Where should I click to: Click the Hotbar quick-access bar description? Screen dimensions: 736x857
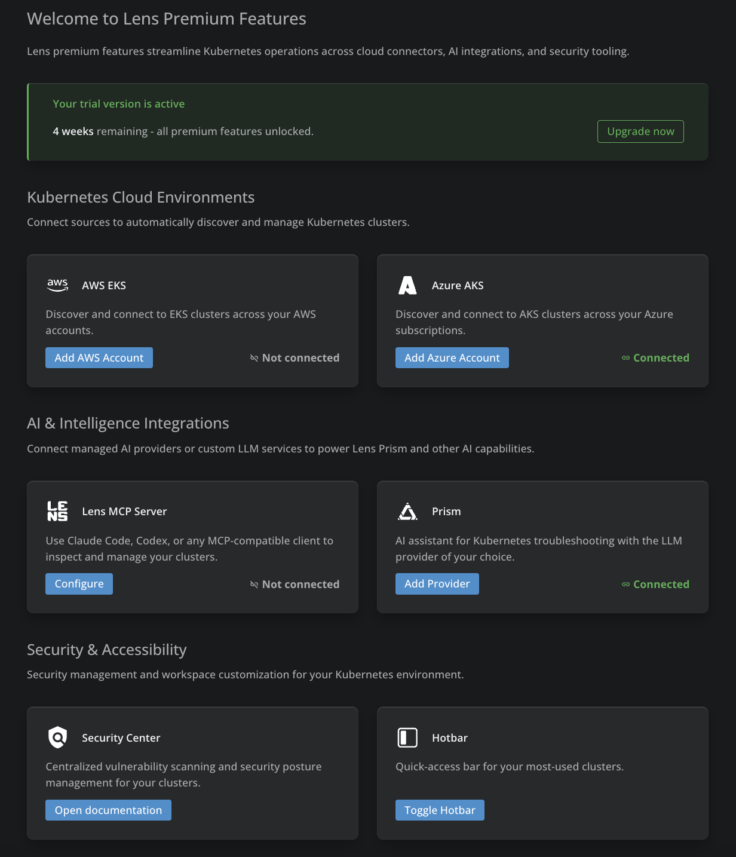[510, 767]
